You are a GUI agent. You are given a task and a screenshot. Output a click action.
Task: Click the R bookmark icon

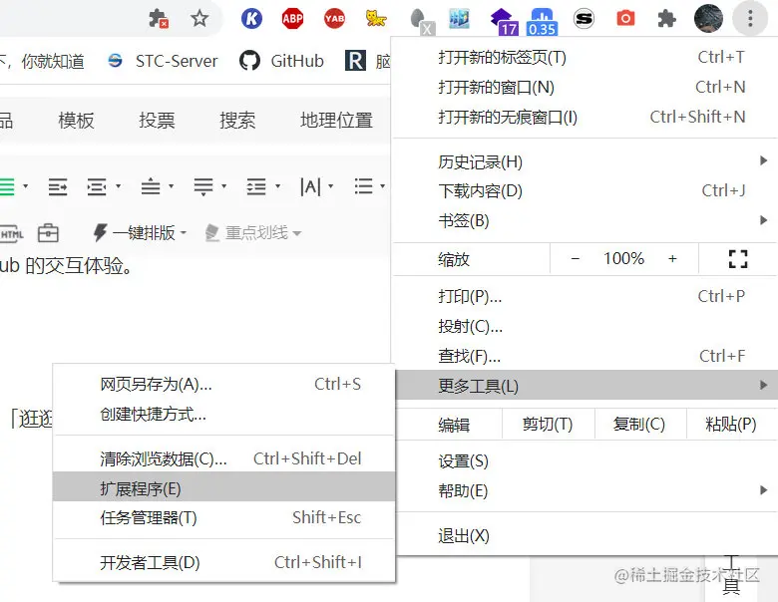pos(355,61)
